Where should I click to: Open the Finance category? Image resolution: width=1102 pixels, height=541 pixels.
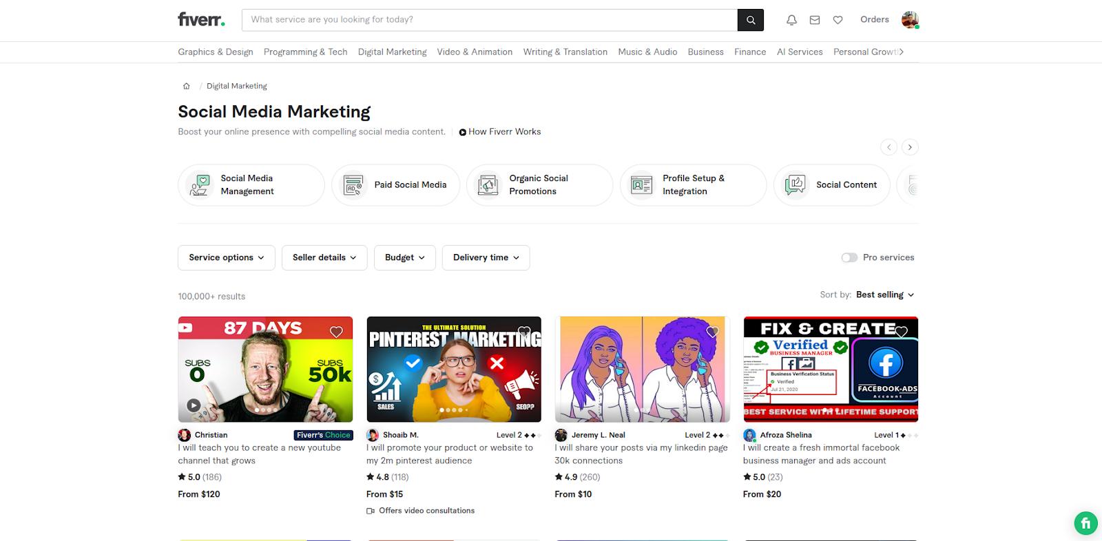pyautogui.click(x=750, y=52)
